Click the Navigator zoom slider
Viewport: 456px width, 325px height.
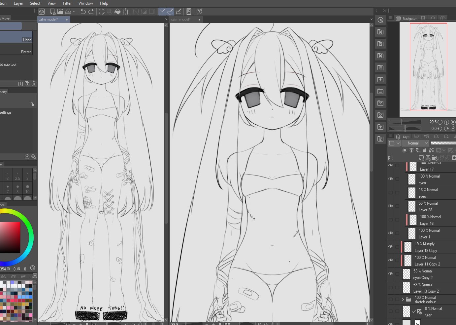(x=405, y=122)
